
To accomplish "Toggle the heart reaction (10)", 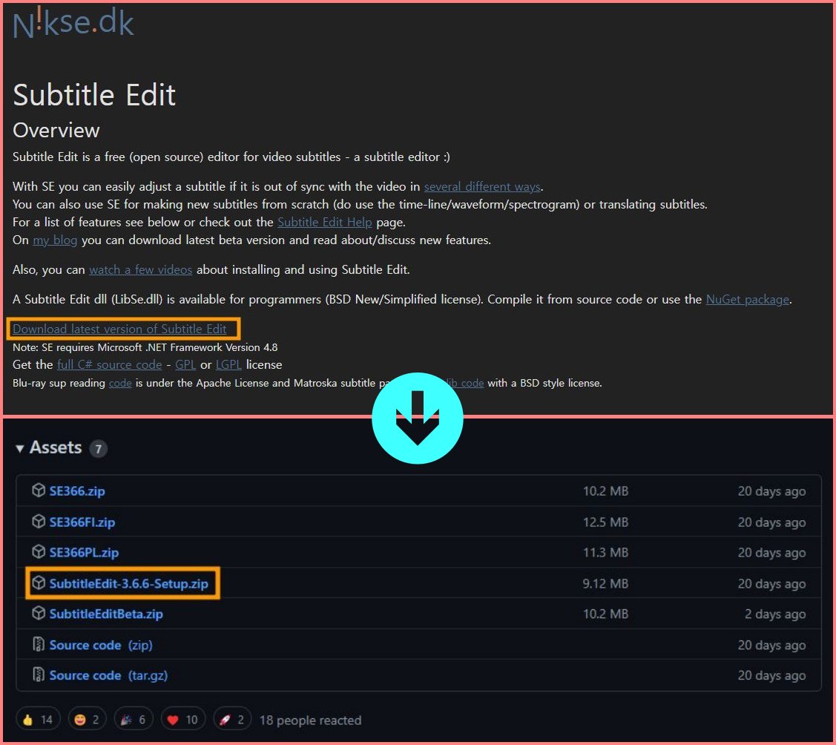I will [182, 720].
